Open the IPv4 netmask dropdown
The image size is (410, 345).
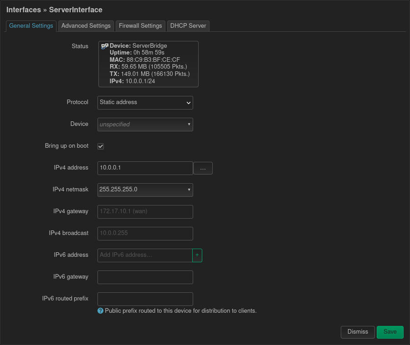[x=145, y=190]
